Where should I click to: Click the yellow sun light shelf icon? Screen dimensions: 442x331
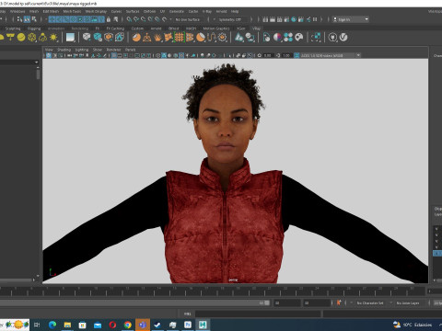tap(53, 38)
